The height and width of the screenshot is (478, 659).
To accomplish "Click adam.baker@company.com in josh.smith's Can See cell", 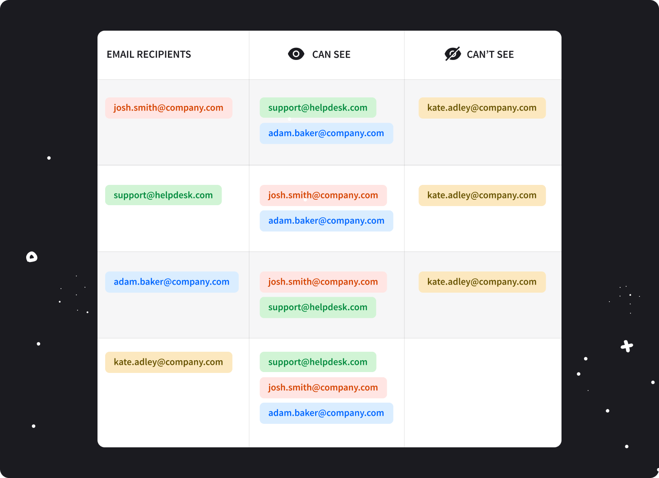I will click(x=326, y=133).
